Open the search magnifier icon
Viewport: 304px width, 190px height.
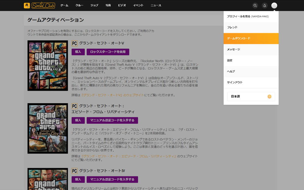coord(255,5)
